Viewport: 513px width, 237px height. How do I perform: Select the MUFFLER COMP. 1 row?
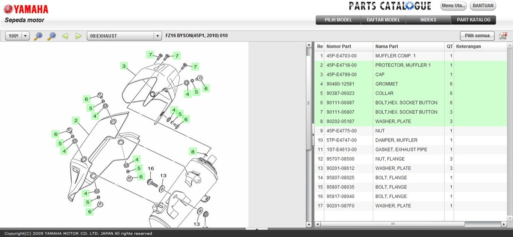click(x=396, y=56)
